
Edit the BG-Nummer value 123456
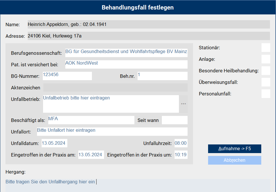[x=67, y=76]
